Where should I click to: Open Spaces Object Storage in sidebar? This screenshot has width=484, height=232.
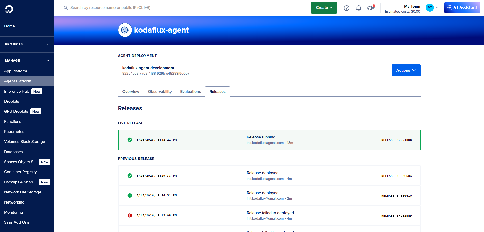pyautogui.click(x=20, y=162)
